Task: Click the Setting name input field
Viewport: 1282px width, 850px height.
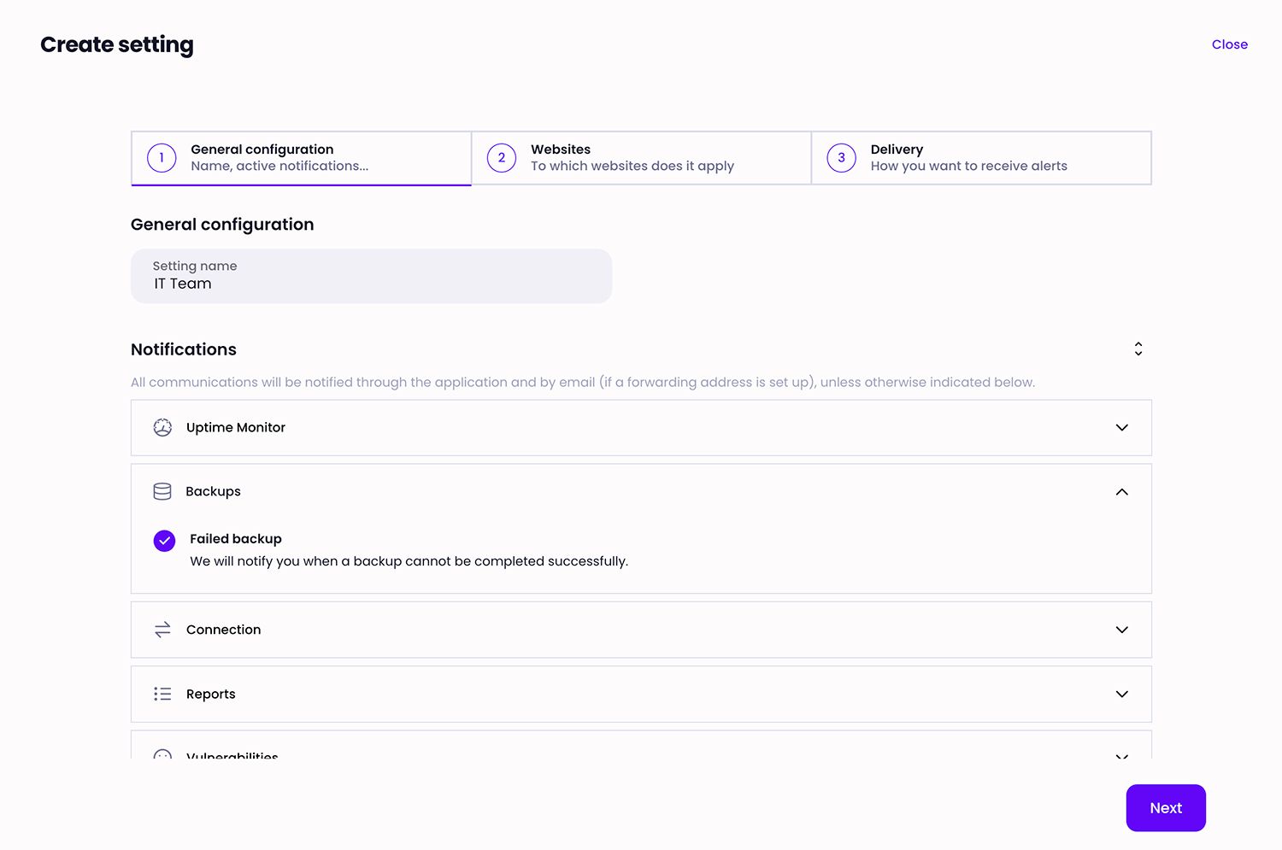Action: click(371, 283)
